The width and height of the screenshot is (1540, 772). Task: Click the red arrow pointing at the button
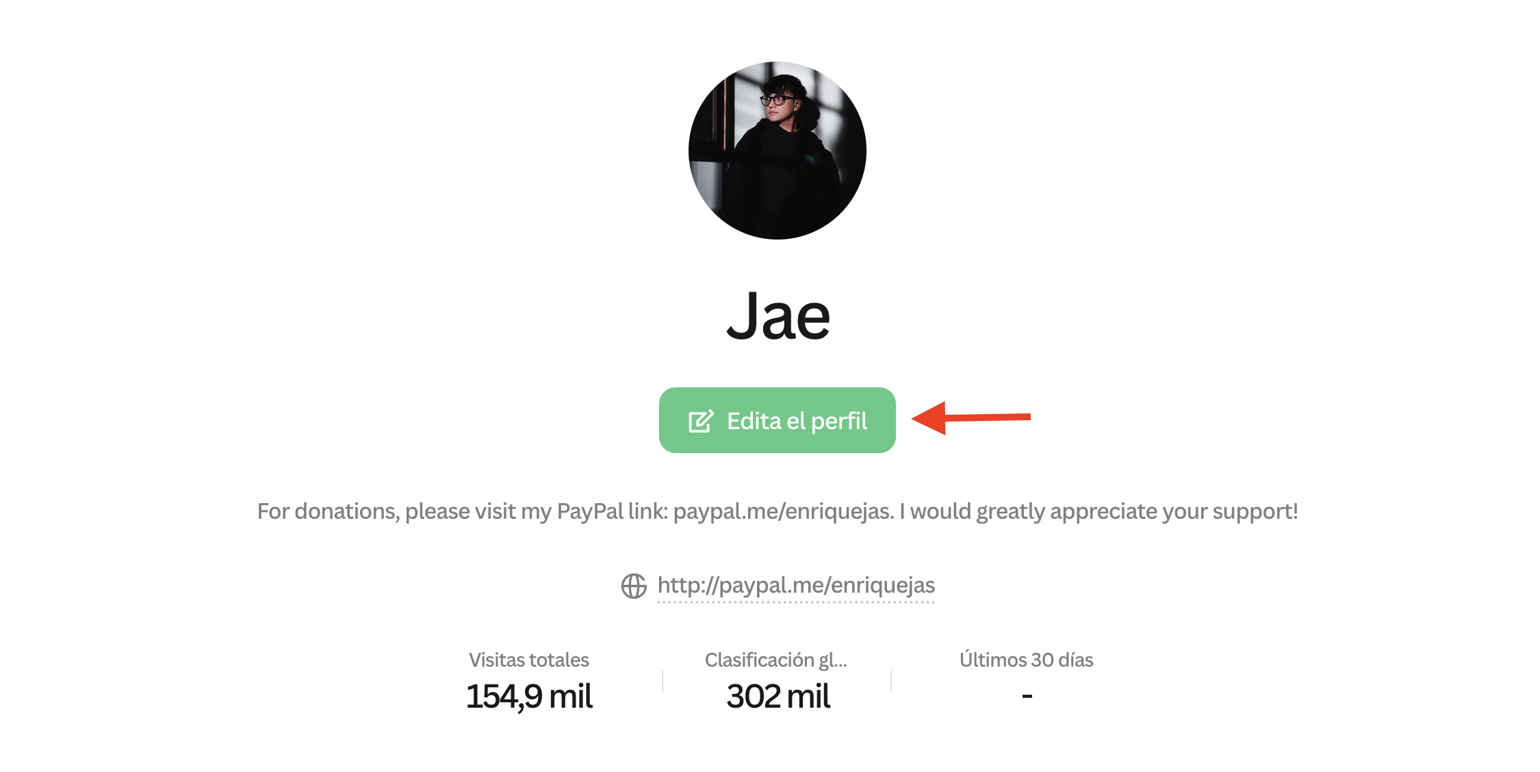(x=971, y=417)
